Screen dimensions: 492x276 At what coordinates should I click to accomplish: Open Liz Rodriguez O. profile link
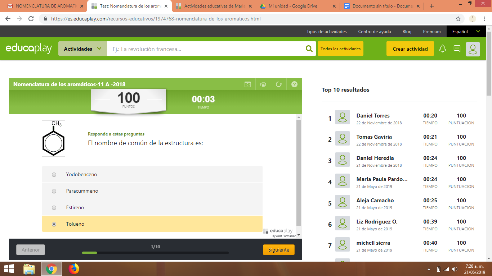coord(377,221)
